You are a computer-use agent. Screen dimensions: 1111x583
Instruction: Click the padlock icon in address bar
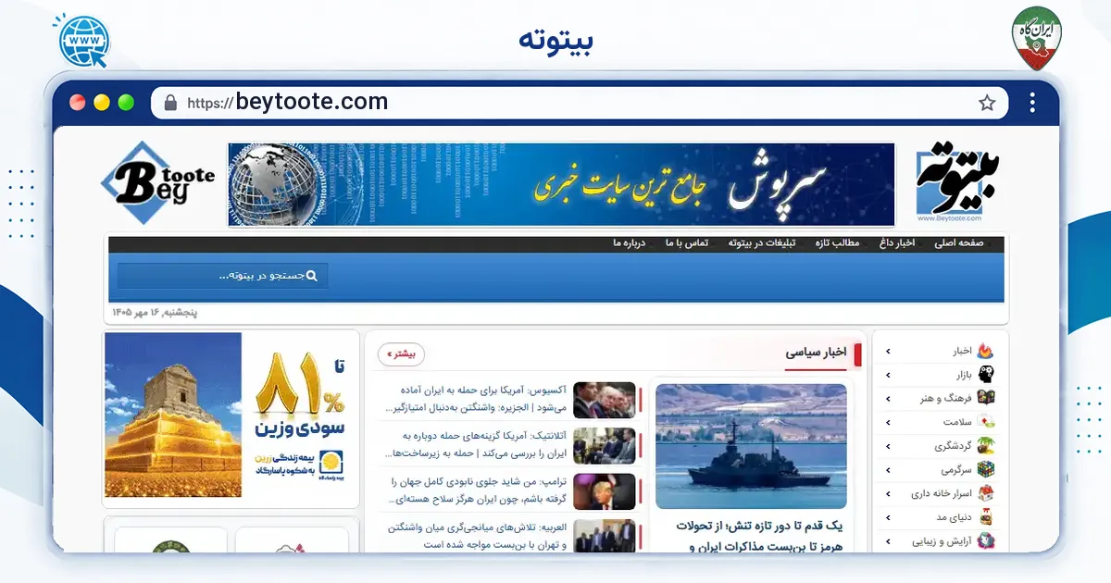click(x=170, y=103)
